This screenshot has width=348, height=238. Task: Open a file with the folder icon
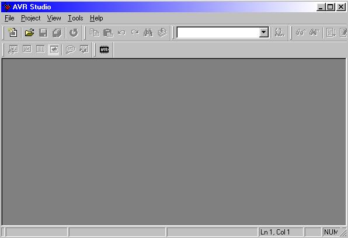(x=29, y=33)
